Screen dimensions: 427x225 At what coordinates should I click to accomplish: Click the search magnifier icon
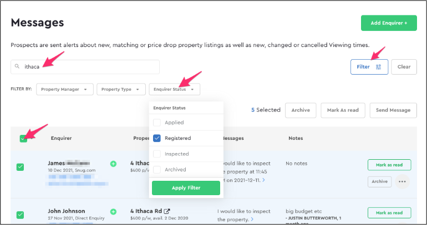pos(17,66)
